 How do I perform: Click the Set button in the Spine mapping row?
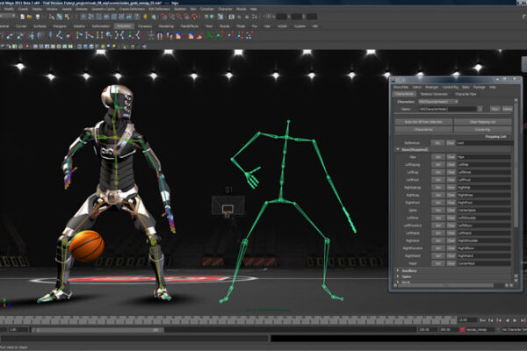437,211
